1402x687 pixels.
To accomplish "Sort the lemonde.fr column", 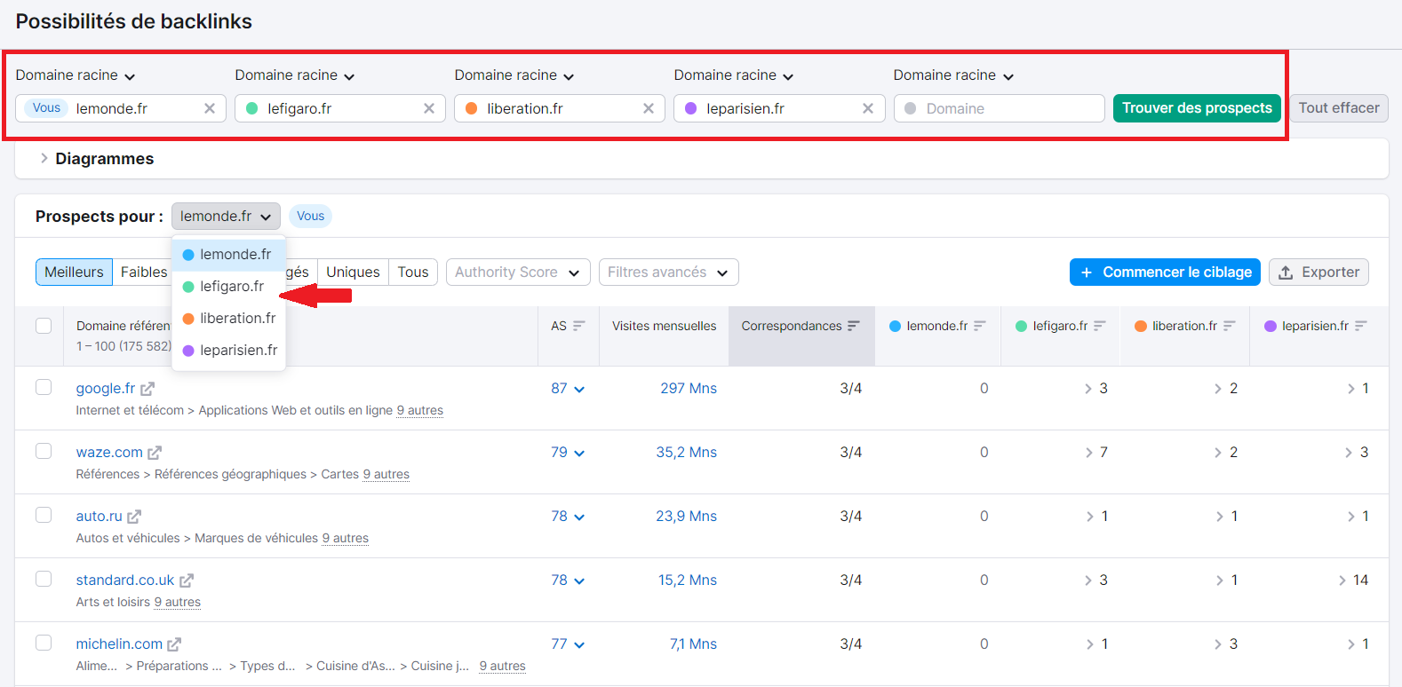I will coord(980,326).
